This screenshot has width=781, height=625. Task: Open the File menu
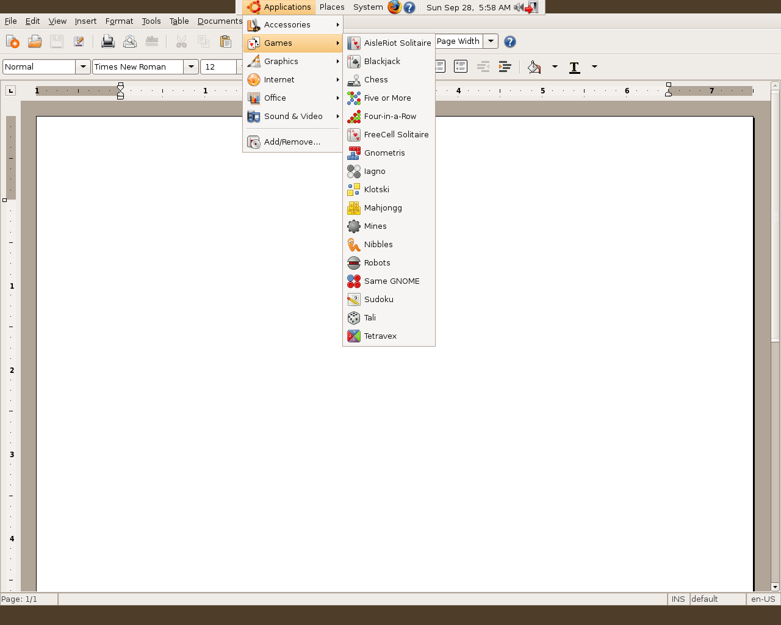11,21
